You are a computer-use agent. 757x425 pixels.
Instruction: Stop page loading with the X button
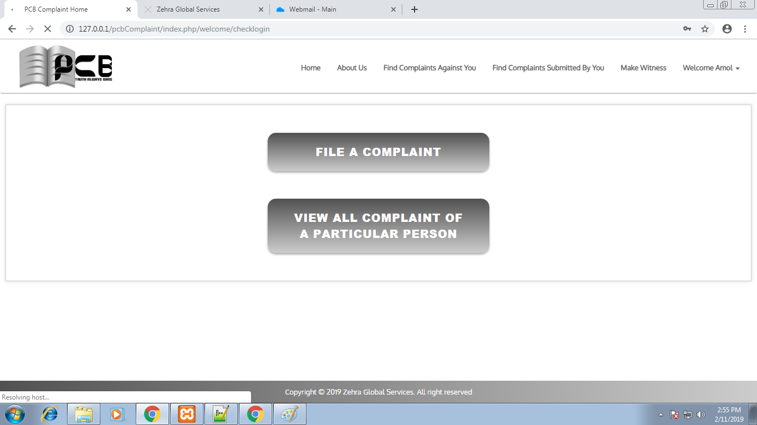[x=48, y=29]
